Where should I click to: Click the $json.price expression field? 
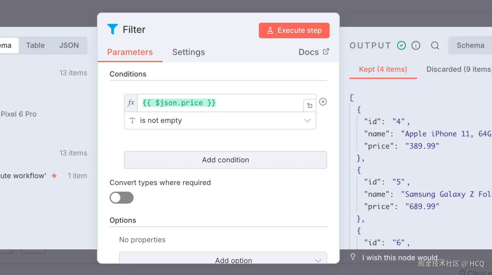(220, 103)
